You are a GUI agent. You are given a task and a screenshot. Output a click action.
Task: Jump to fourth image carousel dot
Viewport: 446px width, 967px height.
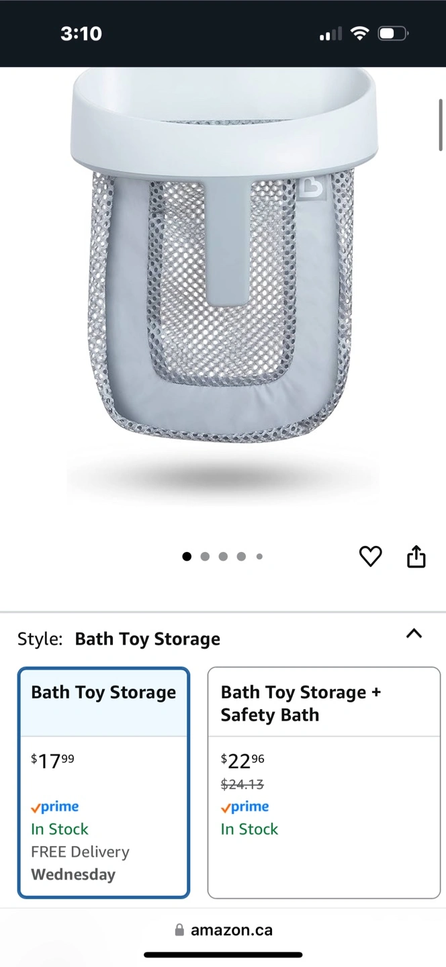coord(241,556)
